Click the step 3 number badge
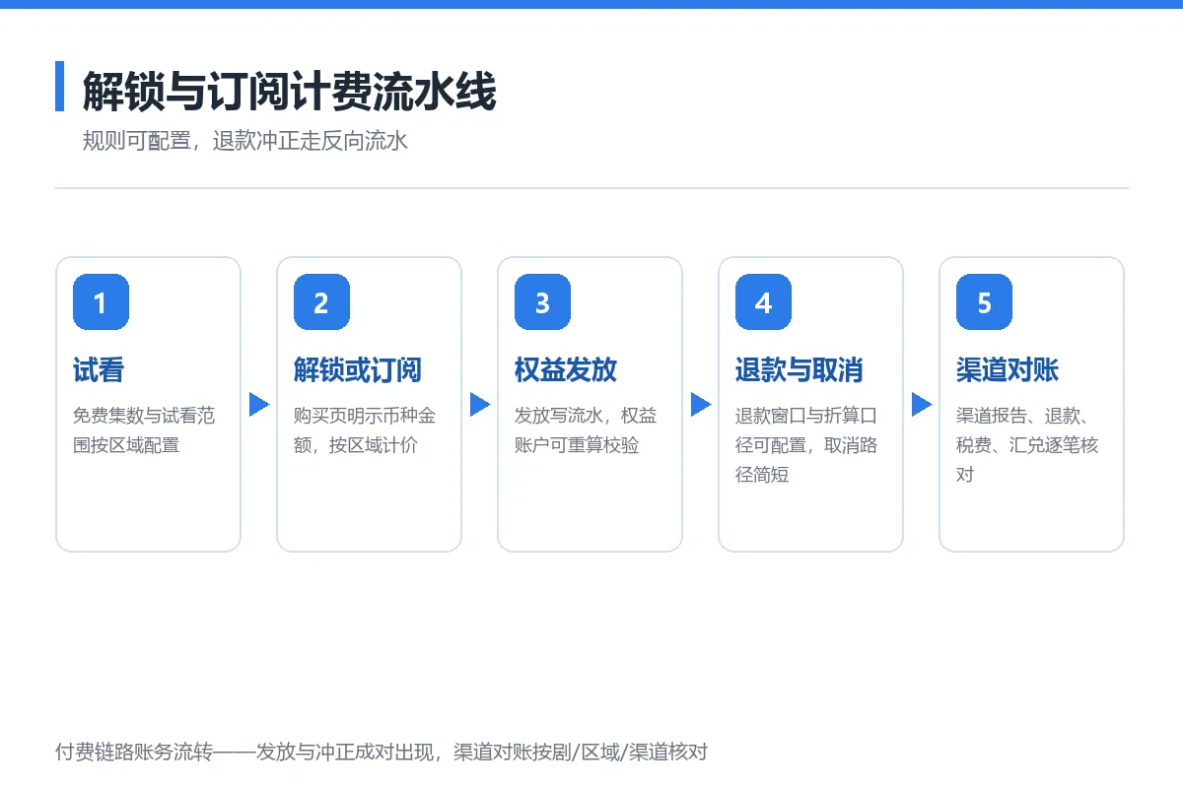The height and width of the screenshot is (788, 1183). click(542, 301)
